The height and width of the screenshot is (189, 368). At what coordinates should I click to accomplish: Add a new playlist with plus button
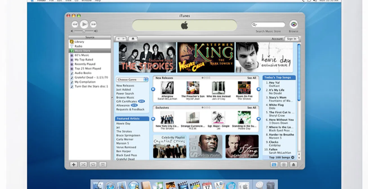pos(74,165)
